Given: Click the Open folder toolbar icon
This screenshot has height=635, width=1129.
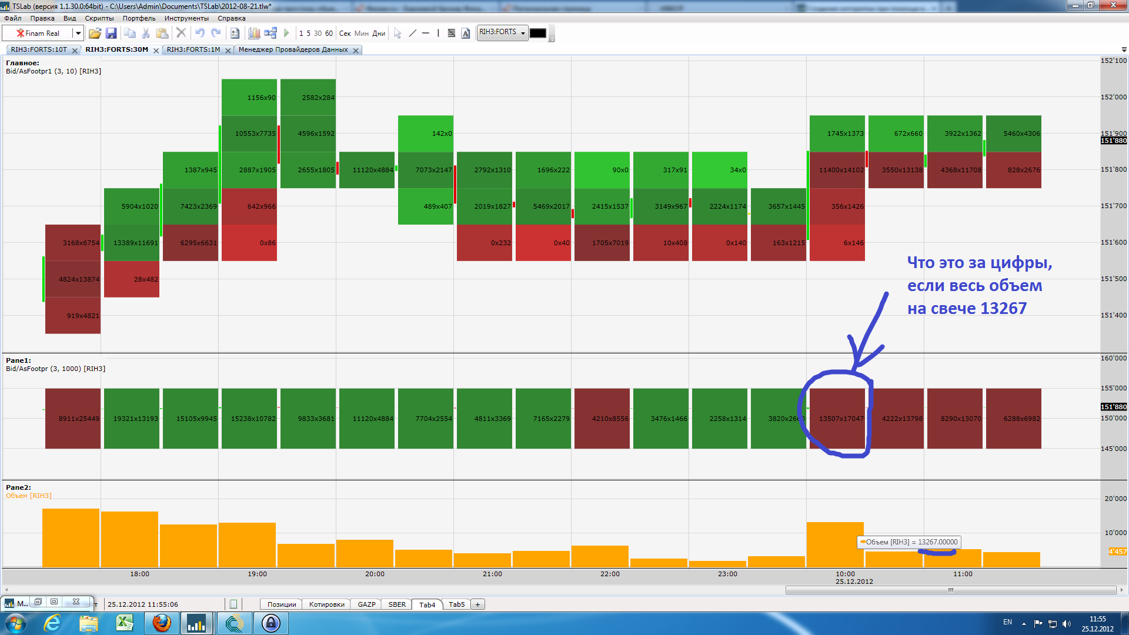Looking at the screenshot, I should (x=95, y=34).
